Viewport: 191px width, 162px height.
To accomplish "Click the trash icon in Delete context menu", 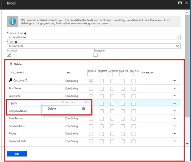I will coord(83,109).
